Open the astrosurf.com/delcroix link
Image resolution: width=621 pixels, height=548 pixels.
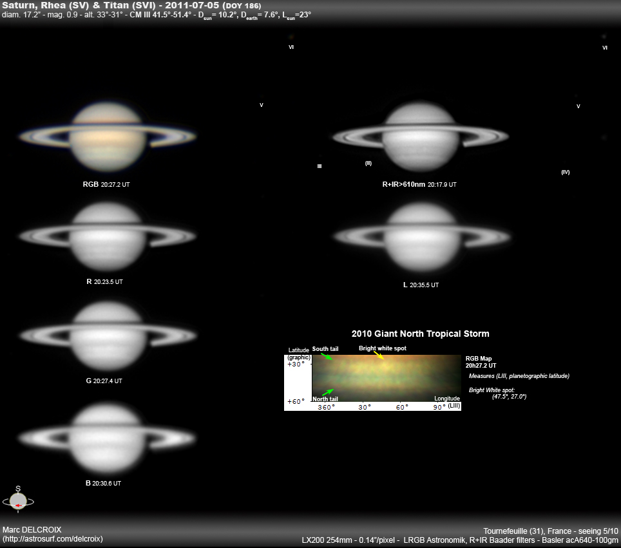click(x=53, y=539)
